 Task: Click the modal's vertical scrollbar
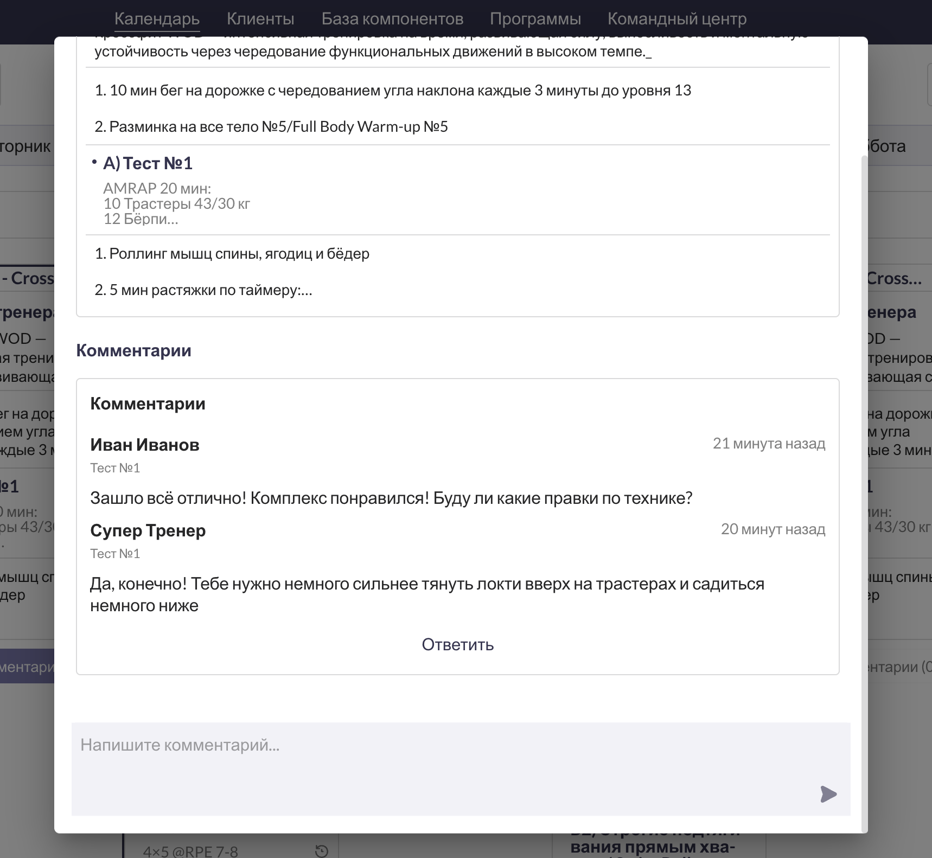(864, 488)
